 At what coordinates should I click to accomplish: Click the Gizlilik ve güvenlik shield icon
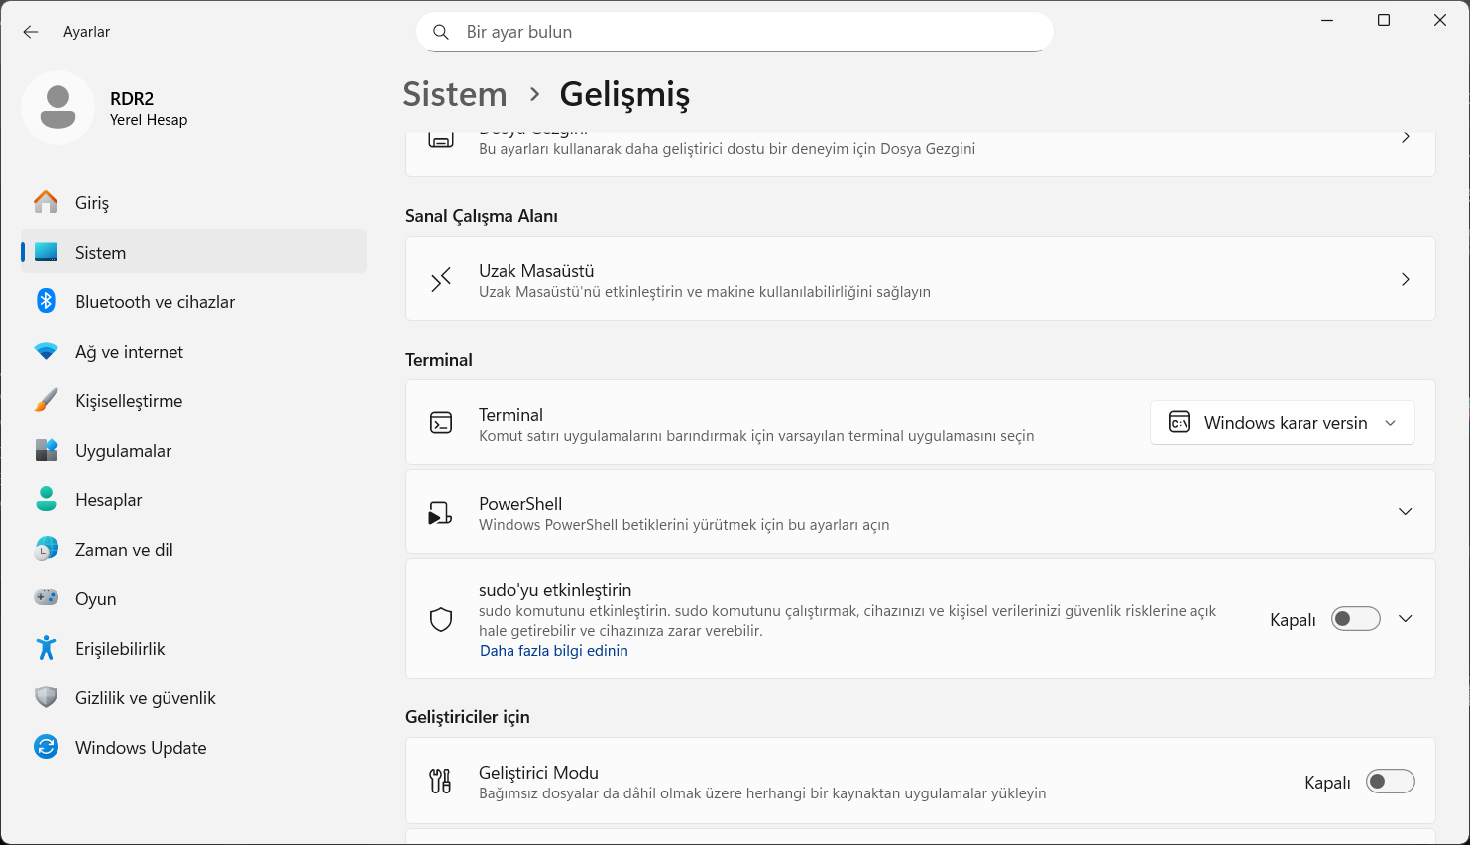46,697
